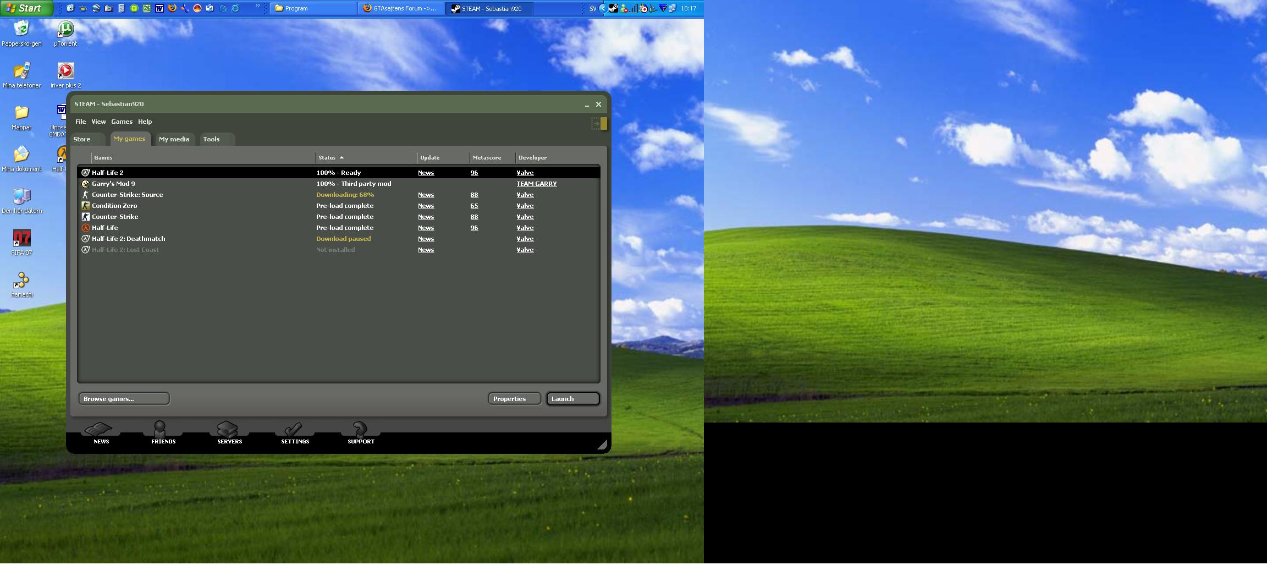Open the µTorrent desktop shortcut
The width and height of the screenshot is (1267, 565).
pos(65,32)
